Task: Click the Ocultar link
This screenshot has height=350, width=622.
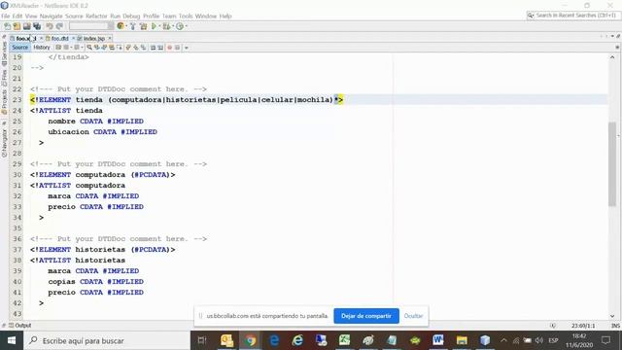Action: [x=413, y=316]
